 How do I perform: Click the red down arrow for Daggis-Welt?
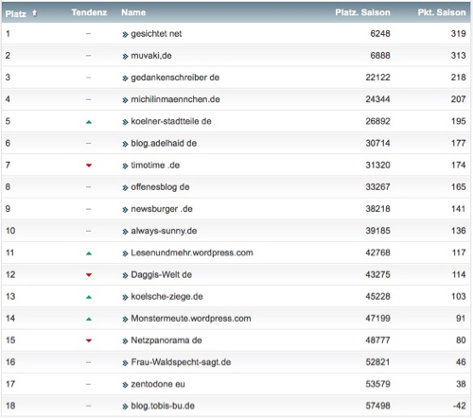pyautogui.click(x=89, y=275)
